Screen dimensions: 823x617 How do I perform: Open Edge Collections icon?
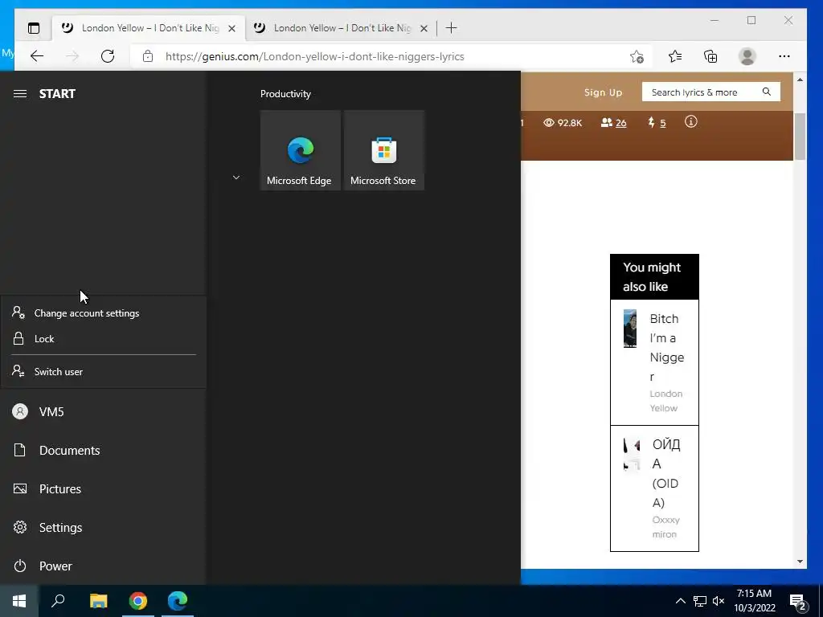[710, 56]
